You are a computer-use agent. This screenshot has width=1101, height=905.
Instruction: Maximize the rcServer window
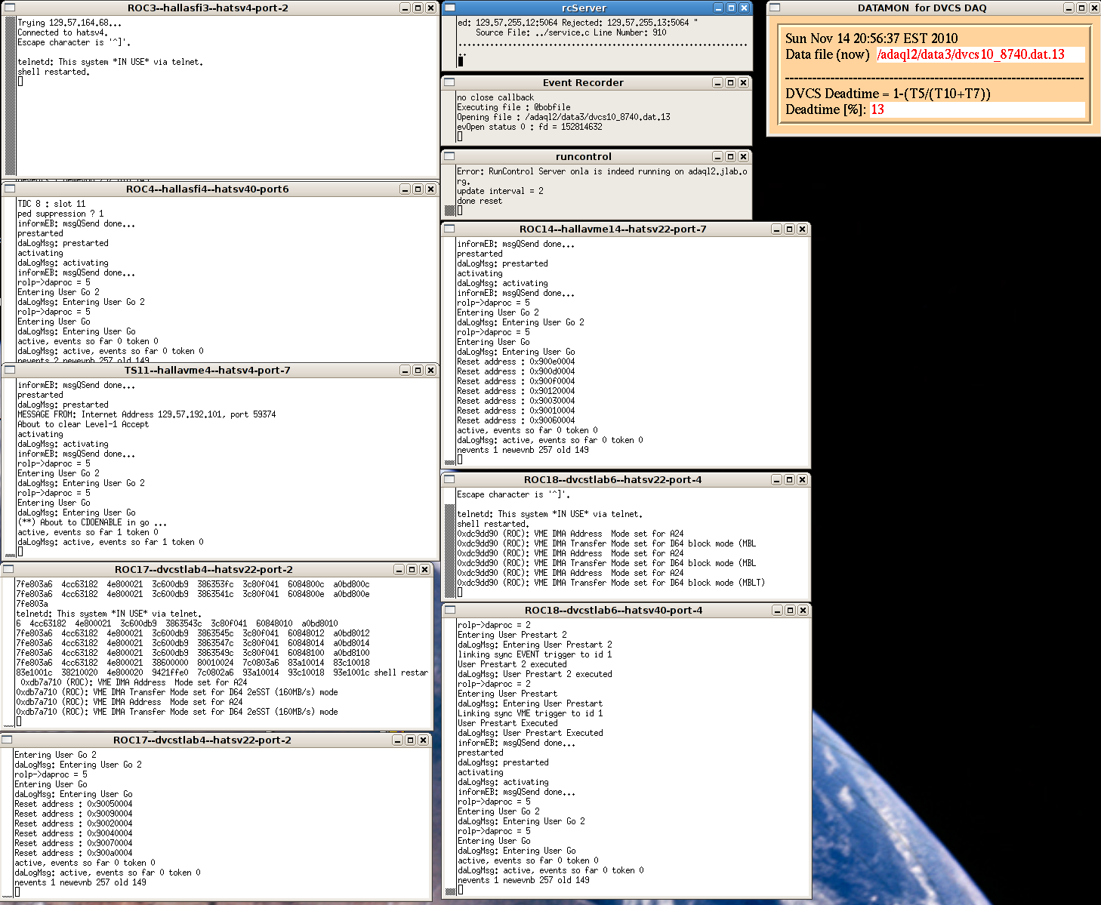(731, 8)
